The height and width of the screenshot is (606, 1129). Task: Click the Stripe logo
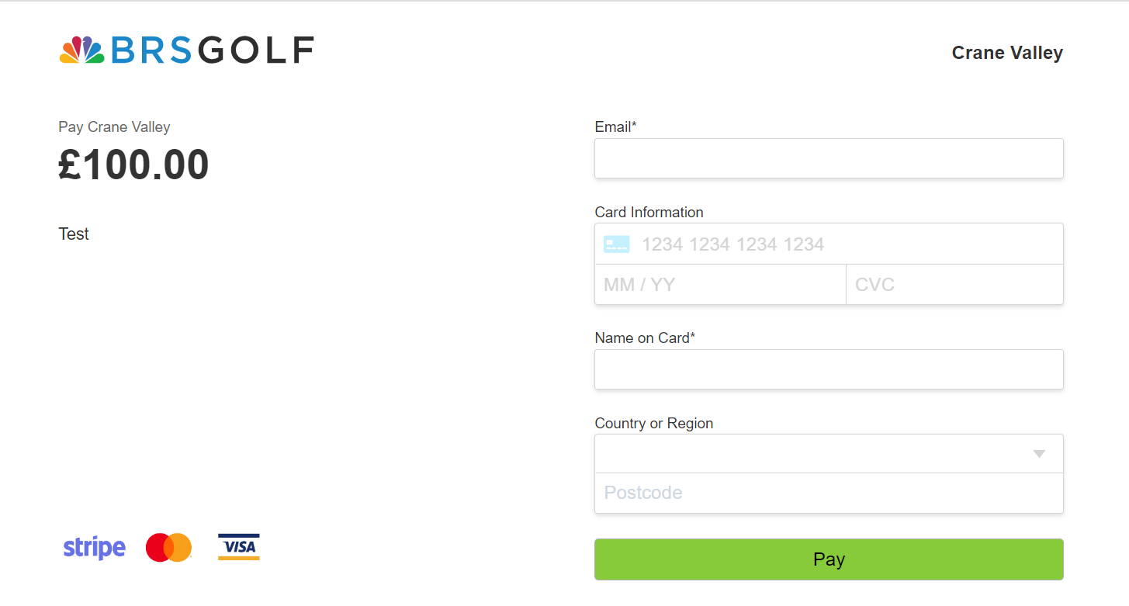click(94, 548)
